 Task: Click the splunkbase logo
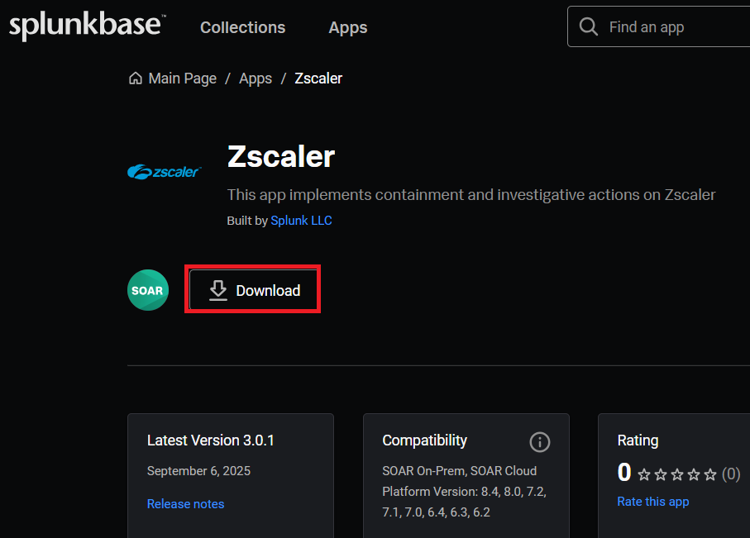click(87, 26)
